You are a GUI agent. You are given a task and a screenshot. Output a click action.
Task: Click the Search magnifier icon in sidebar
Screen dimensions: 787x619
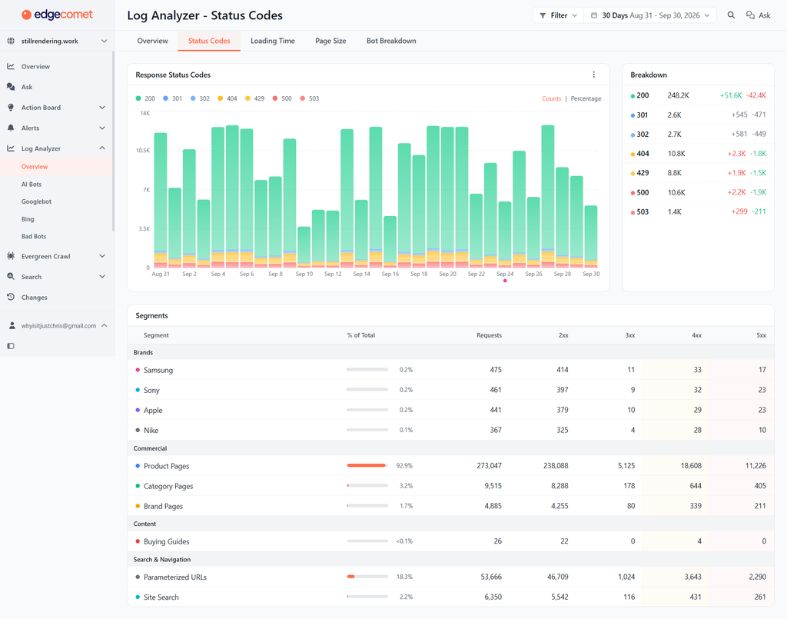(11, 276)
